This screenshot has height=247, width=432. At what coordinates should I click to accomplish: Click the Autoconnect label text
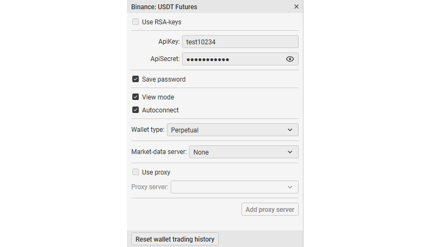(x=160, y=110)
